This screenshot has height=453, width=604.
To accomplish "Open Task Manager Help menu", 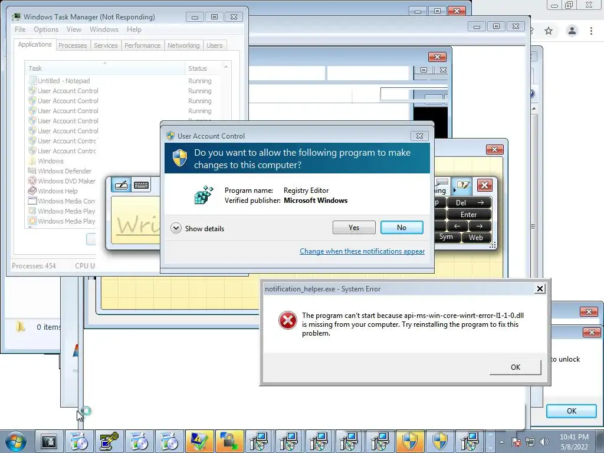I will pyautogui.click(x=134, y=29).
